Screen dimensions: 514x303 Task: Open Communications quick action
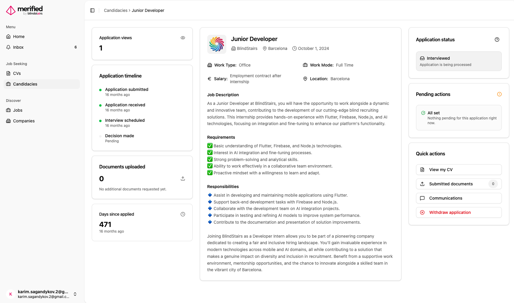point(459,198)
